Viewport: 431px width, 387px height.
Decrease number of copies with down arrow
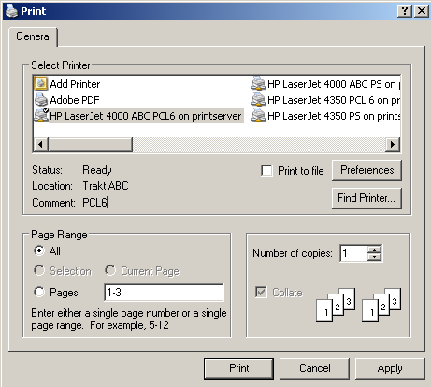point(374,257)
